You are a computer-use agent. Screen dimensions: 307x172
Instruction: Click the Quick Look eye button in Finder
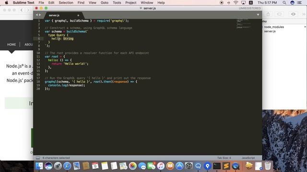293,14
